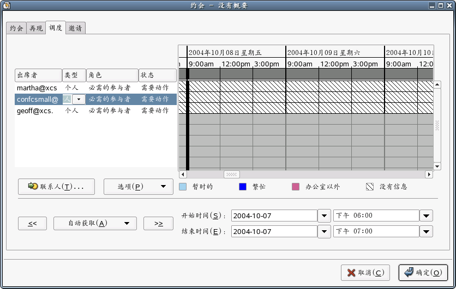Click the 联系人(T)... button
This screenshot has height=289, width=456.
56,187
